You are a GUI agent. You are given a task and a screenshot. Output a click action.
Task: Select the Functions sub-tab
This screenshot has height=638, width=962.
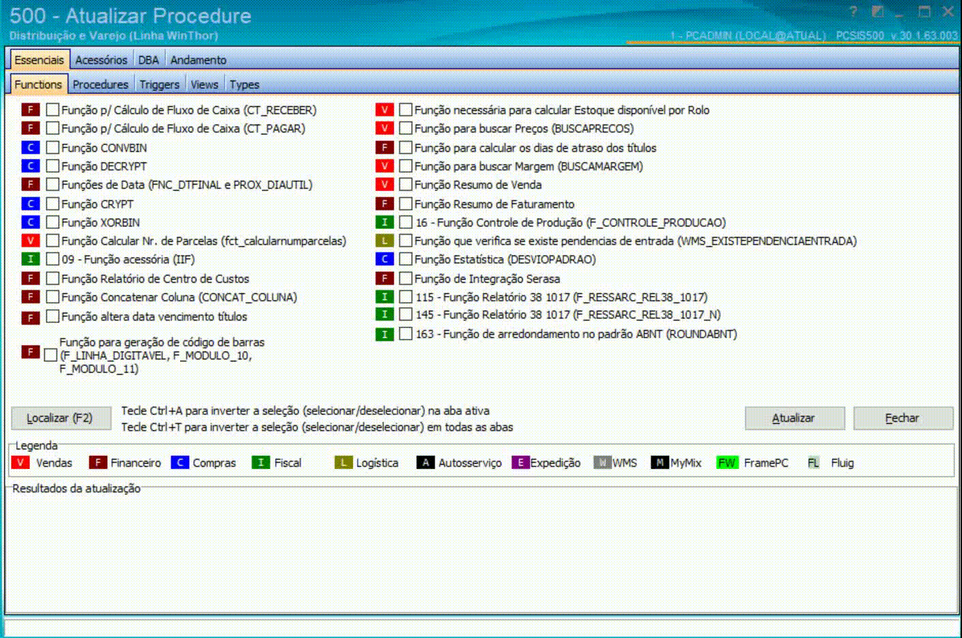[x=38, y=85]
